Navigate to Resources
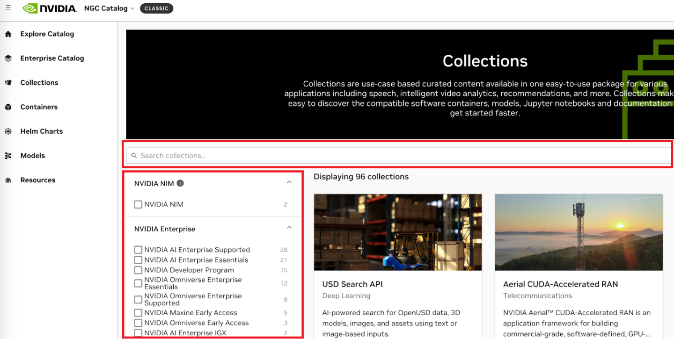674x339 pixels. click(38, 180)
